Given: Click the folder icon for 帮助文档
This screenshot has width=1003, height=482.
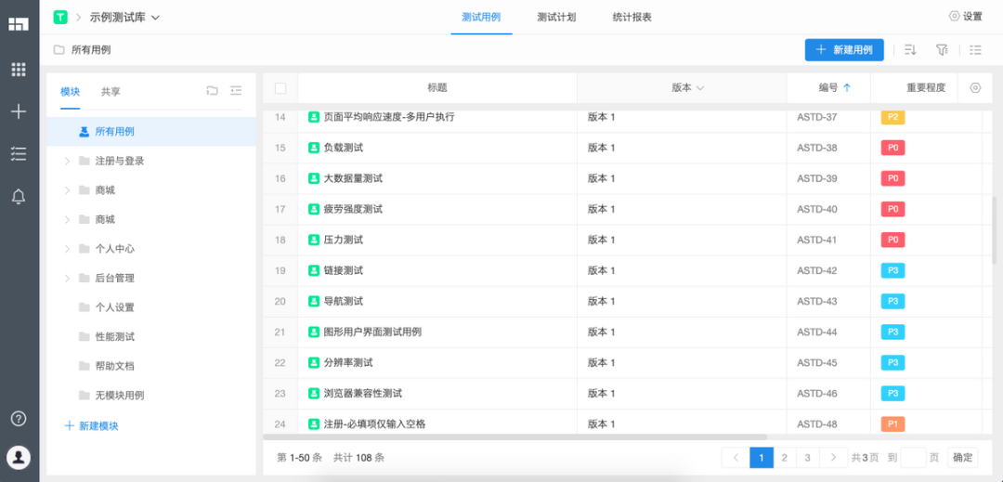Looking at the screenshot, I should pyautogui.click(x=84, y=366).
